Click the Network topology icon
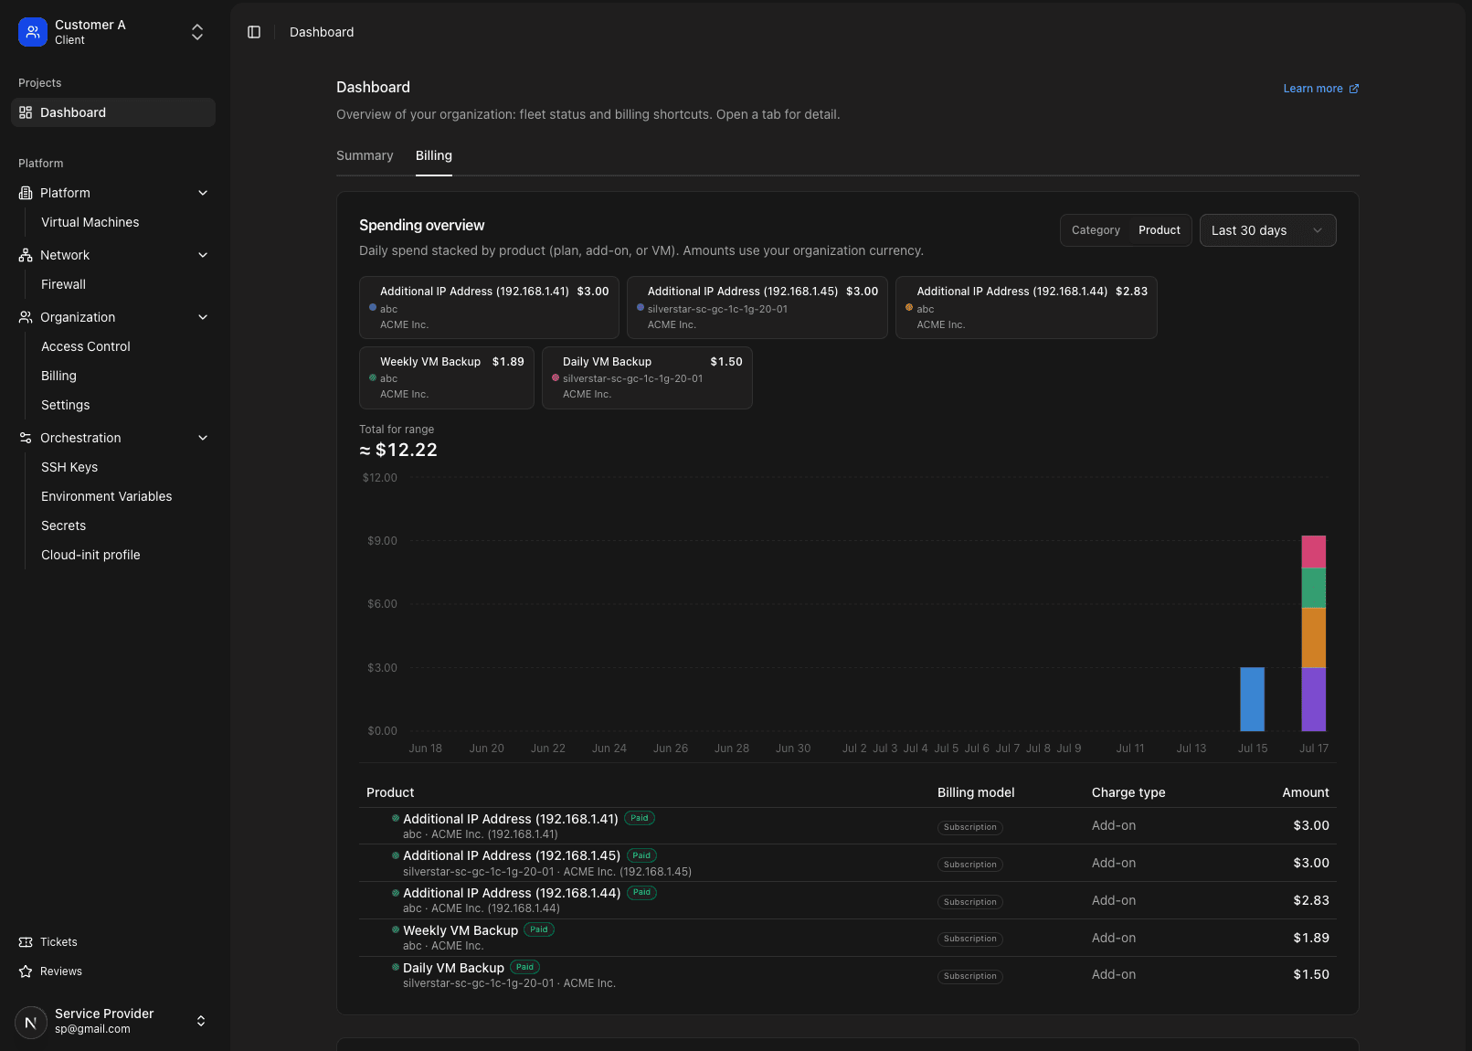 click(x=26, y=255)
